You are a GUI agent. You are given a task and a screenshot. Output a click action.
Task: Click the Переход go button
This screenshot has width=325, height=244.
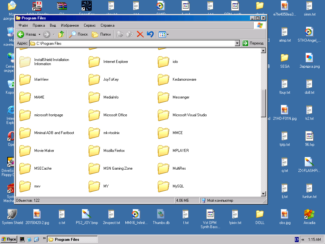(253, 43)
